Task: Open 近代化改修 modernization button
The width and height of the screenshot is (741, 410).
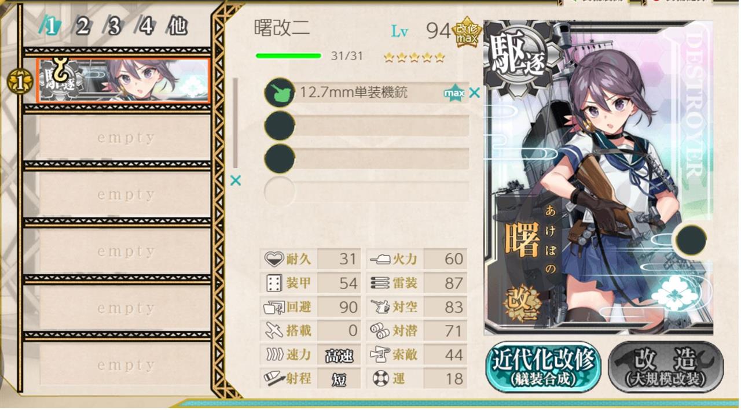Action: [542, 367]
